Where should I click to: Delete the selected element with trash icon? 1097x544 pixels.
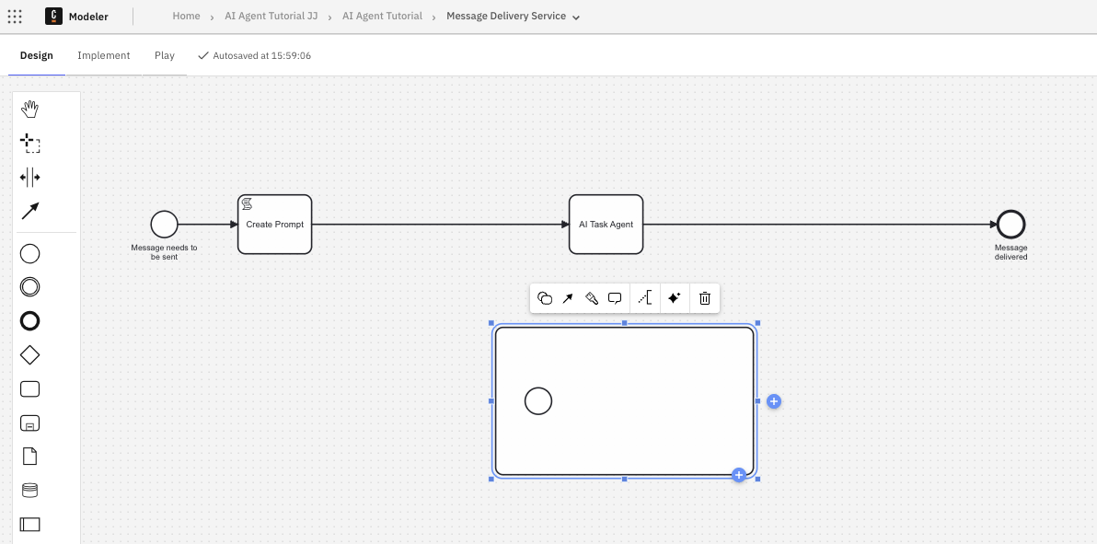pyautogui.click(x=705, y=298)
